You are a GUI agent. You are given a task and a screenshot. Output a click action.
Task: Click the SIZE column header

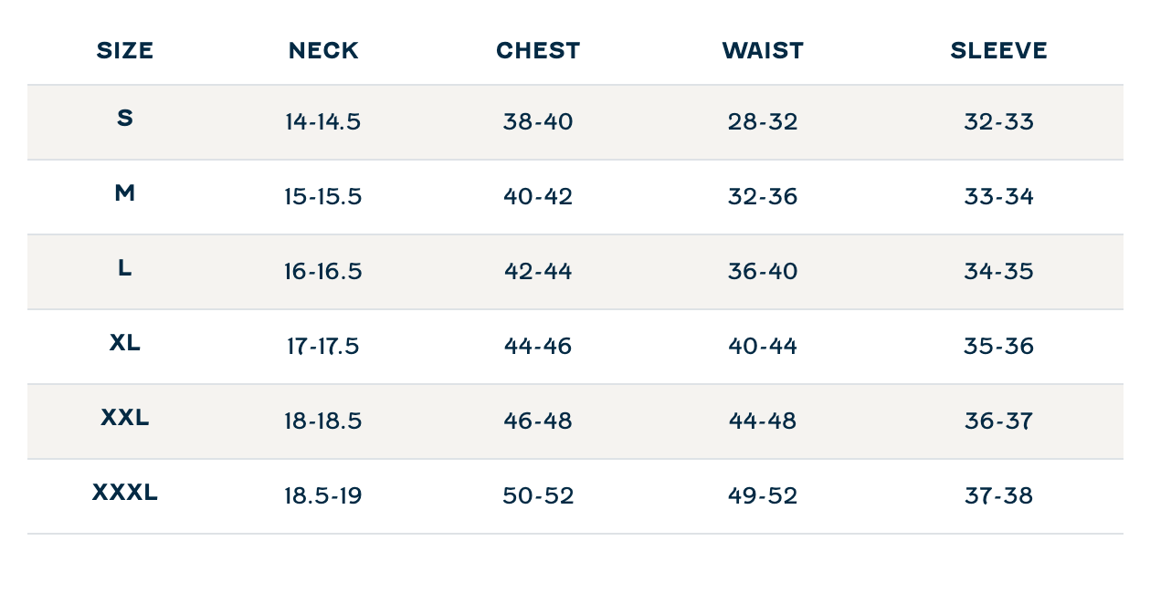[x=125, y=51]
